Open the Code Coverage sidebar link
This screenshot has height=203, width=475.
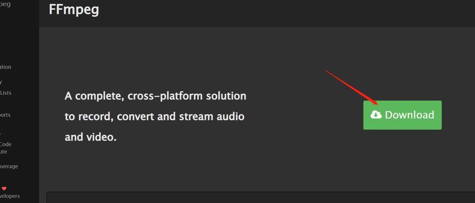click(9, 166)
